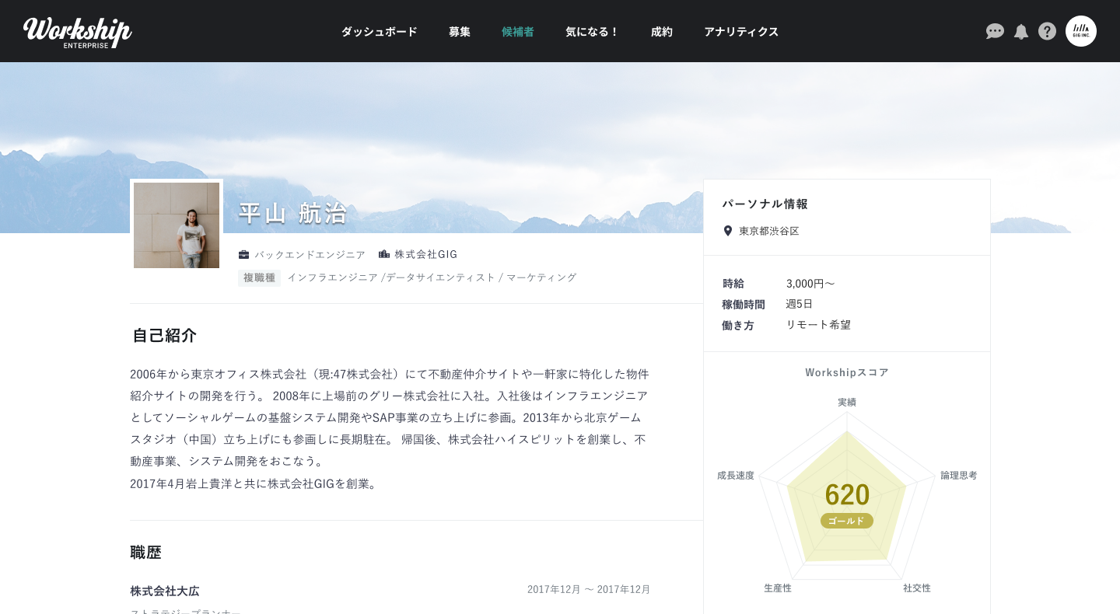Click the location pin icon near 東京都渋谷区

point(728,231)
